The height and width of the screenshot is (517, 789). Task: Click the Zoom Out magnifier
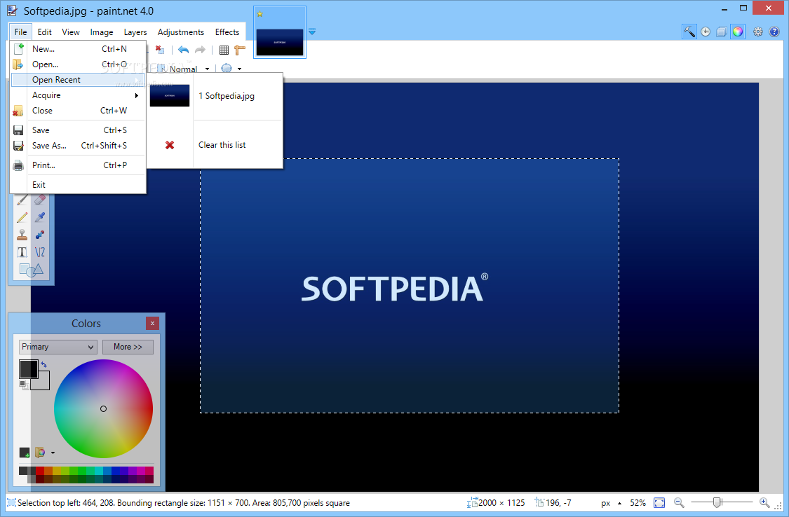click(679, 502)
